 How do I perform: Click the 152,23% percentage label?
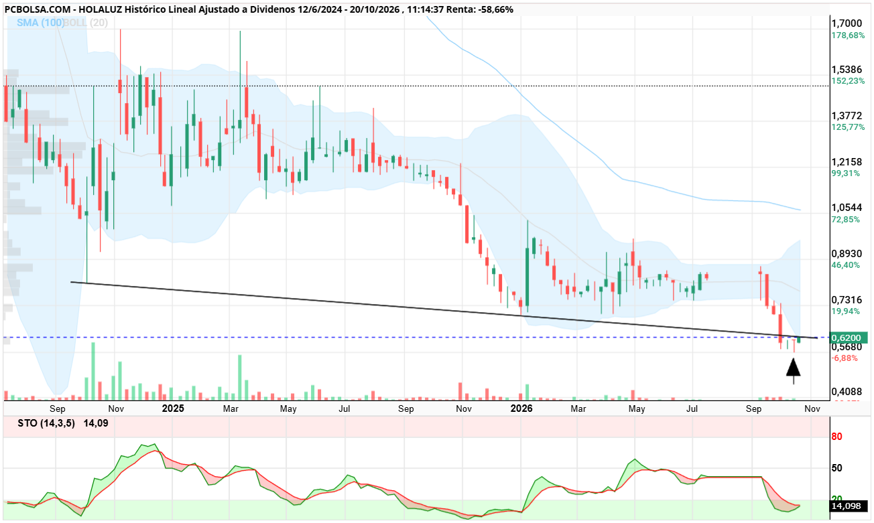tap(848, 81)
